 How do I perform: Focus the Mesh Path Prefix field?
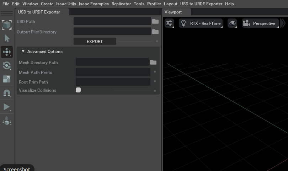point(113,72)
